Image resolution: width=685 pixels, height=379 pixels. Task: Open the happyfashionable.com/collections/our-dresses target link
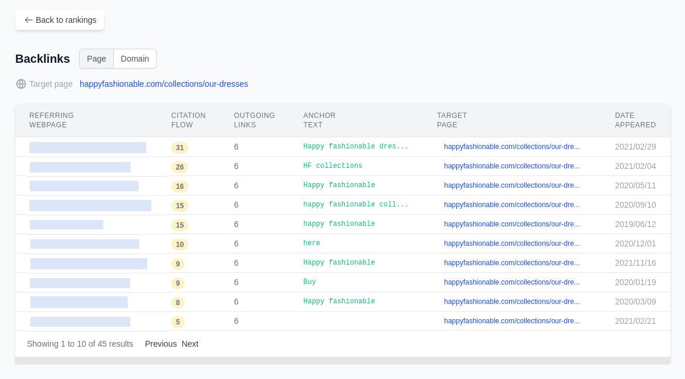pyautogui.click(x=164, y=84)
